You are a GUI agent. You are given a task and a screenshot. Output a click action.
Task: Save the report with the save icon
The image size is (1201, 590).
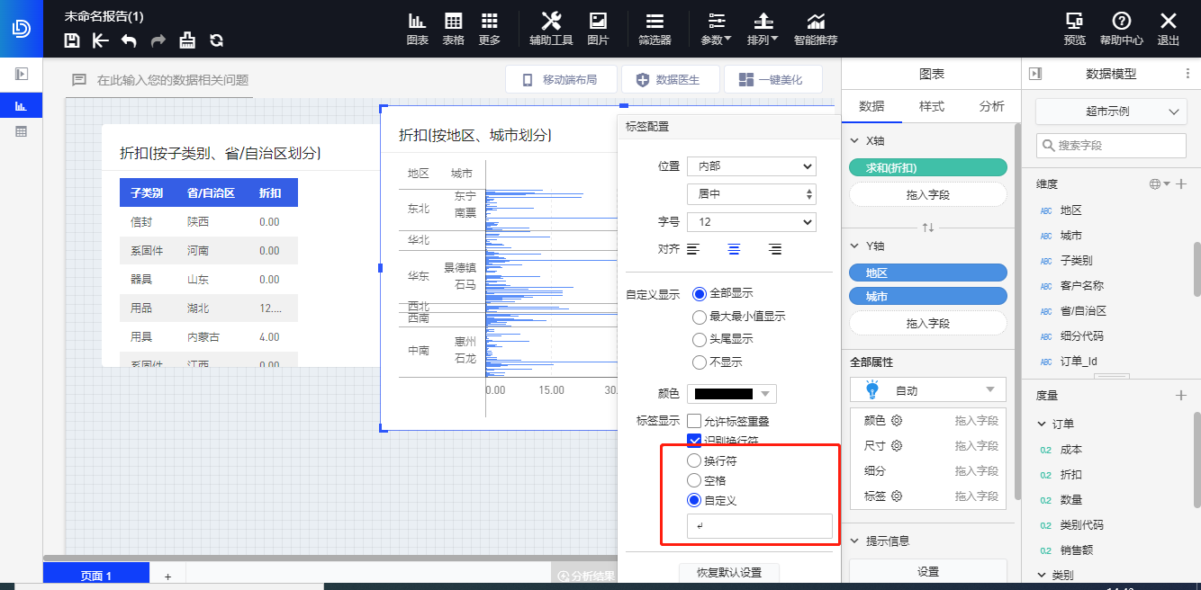tap(71, 40)
